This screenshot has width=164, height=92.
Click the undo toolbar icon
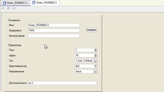pyautogui.click(x=3, y=8)
